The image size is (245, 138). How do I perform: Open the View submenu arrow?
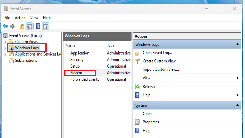click(238, 78)
